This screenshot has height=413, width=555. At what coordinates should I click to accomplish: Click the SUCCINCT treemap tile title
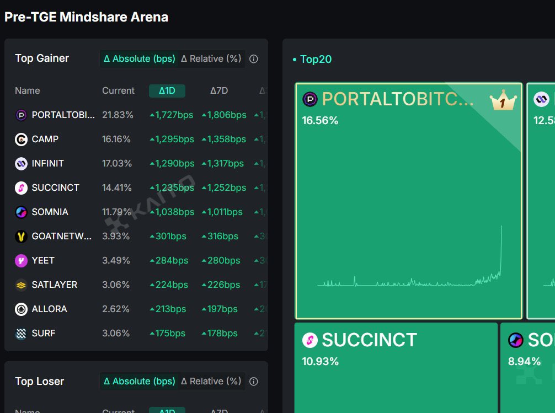[x=369, y=340]
